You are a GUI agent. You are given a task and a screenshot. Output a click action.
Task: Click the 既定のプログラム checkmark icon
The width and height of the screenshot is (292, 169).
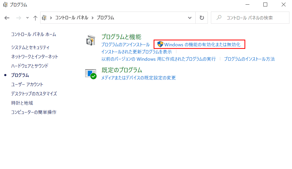point(91,74)
